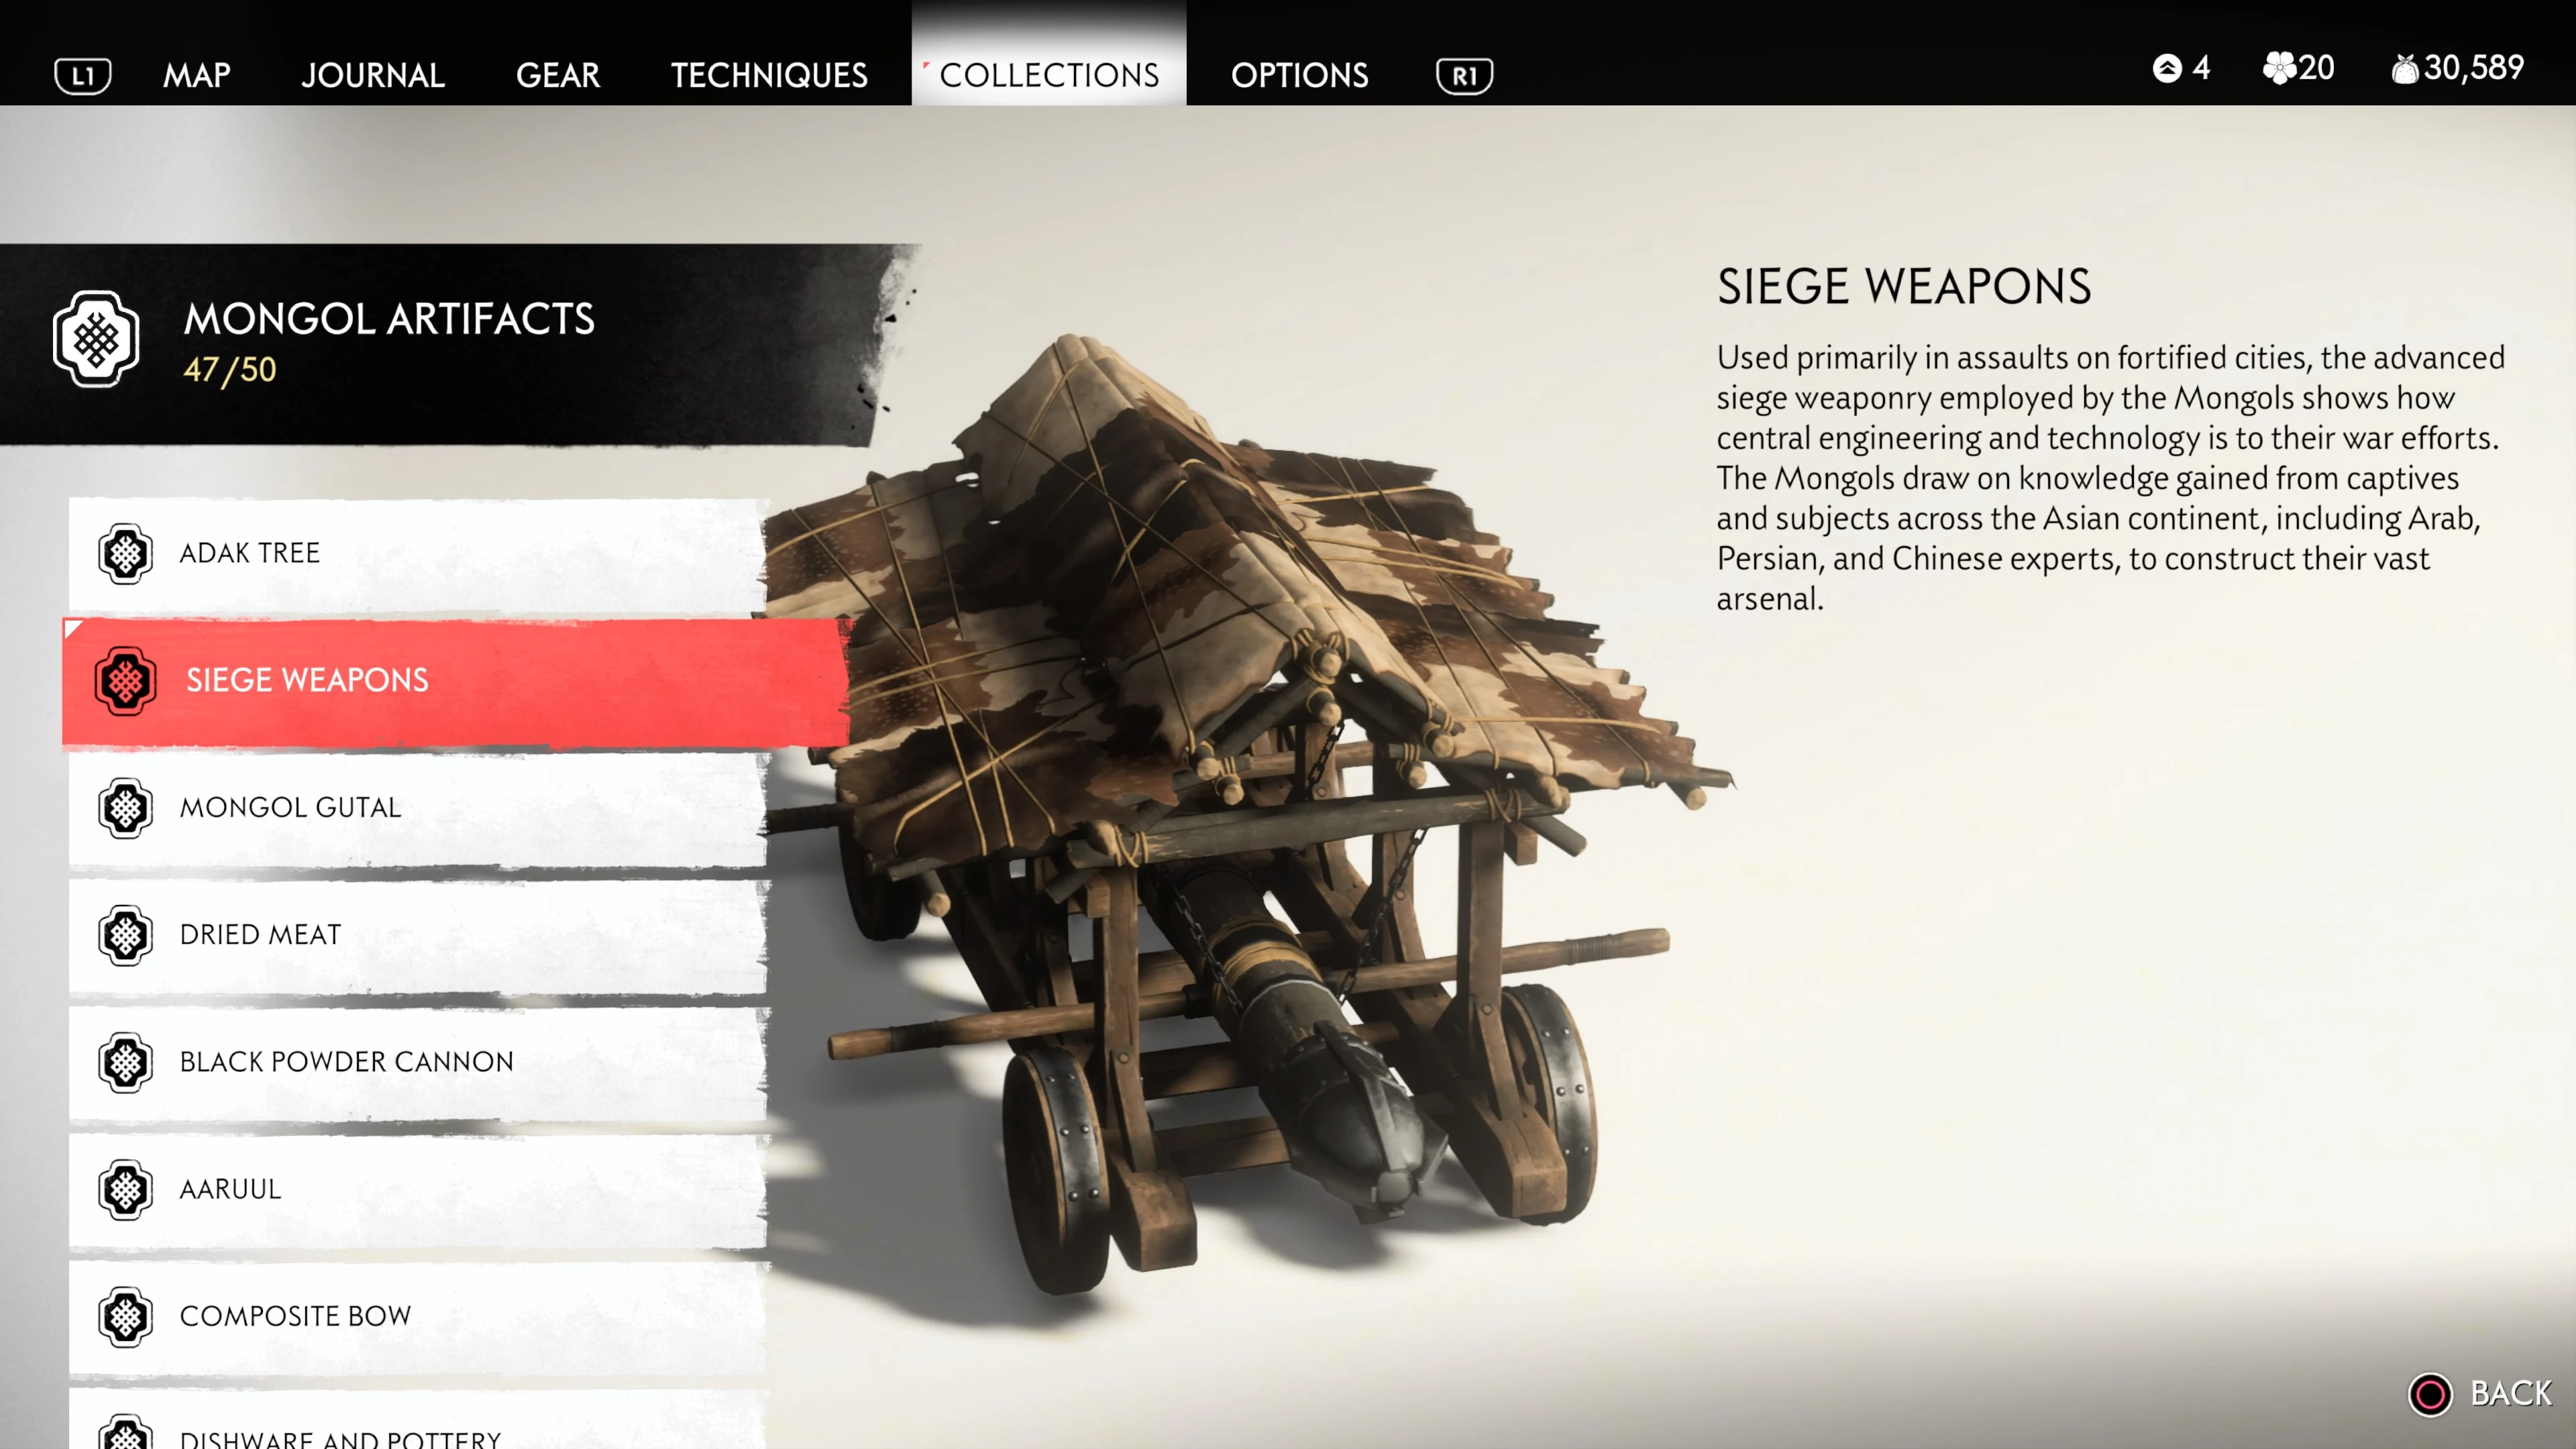
Task: Select the Dried Meat list entry
Action: tap(418, 936)
